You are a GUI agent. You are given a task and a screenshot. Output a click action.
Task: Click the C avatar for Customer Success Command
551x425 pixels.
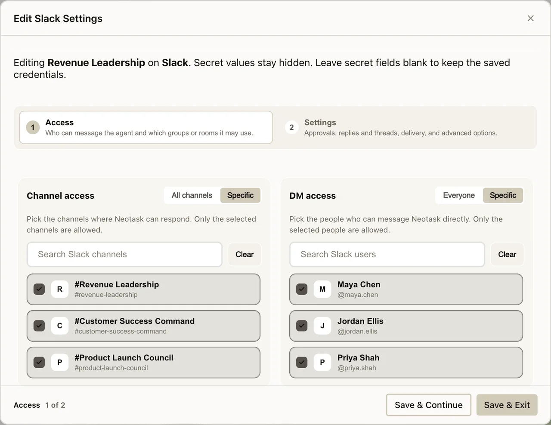[x=60, y=326]
